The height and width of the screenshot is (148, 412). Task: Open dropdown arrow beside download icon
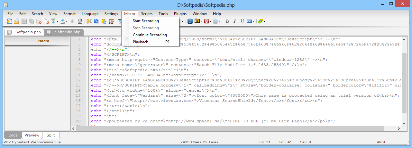(57, 21)
